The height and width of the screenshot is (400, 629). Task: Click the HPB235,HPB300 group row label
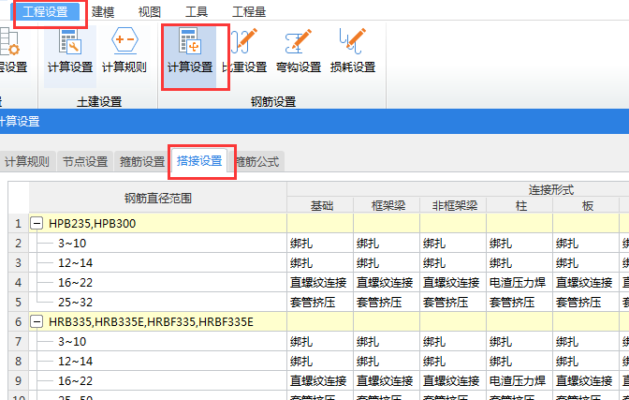[x=93, y=223]
